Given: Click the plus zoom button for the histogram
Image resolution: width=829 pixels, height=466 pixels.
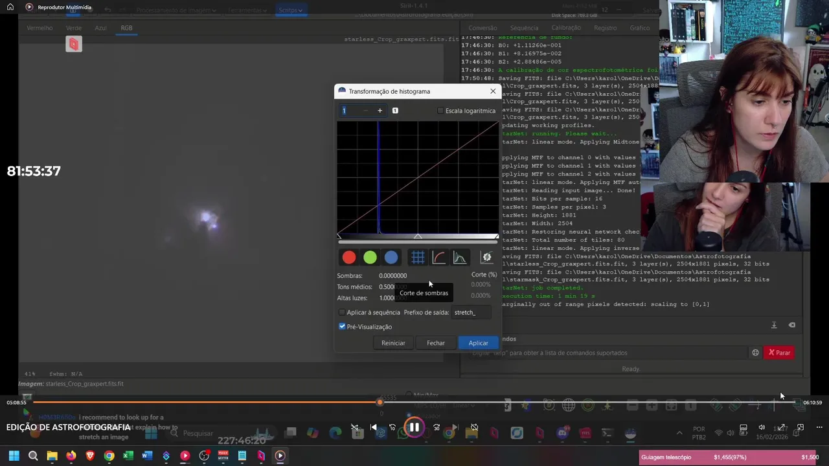Looking at the screenshot, I should 380,111.
